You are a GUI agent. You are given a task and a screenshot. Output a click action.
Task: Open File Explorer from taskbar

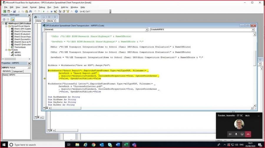click(x=77, y=145)
